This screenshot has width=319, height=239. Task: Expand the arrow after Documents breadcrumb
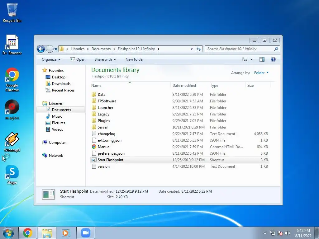coord(114,49)
